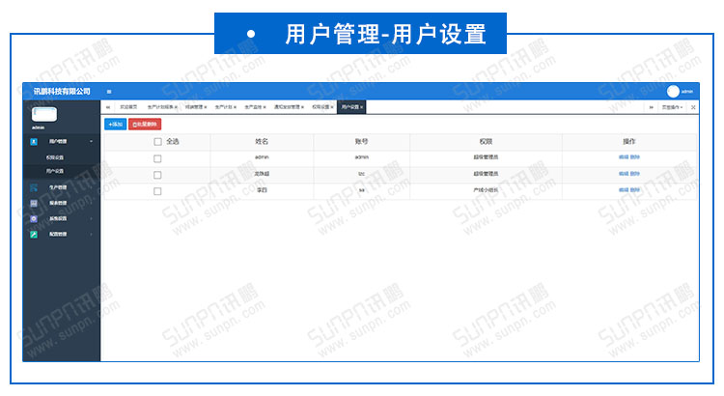Click the blue +添加 button
The image size is (724, 396).
(x=116, y=125)
